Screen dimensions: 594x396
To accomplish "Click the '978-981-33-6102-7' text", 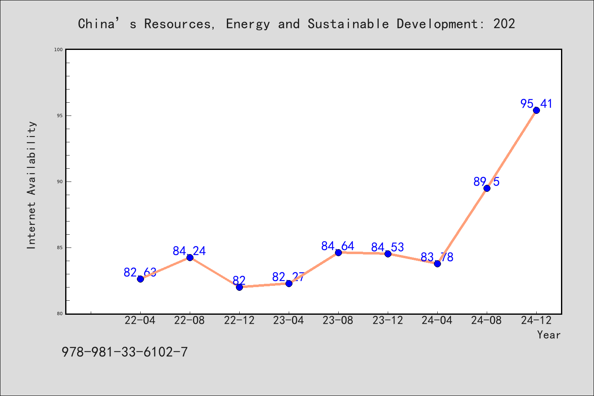I will (x=125, y=352).
